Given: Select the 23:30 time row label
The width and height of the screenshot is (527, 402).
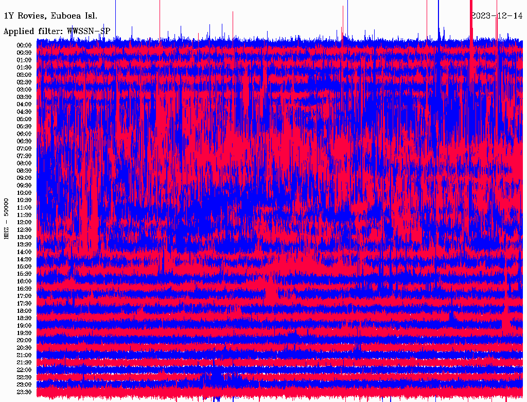Looking at the screenshot, I should [x=24, y=392].
